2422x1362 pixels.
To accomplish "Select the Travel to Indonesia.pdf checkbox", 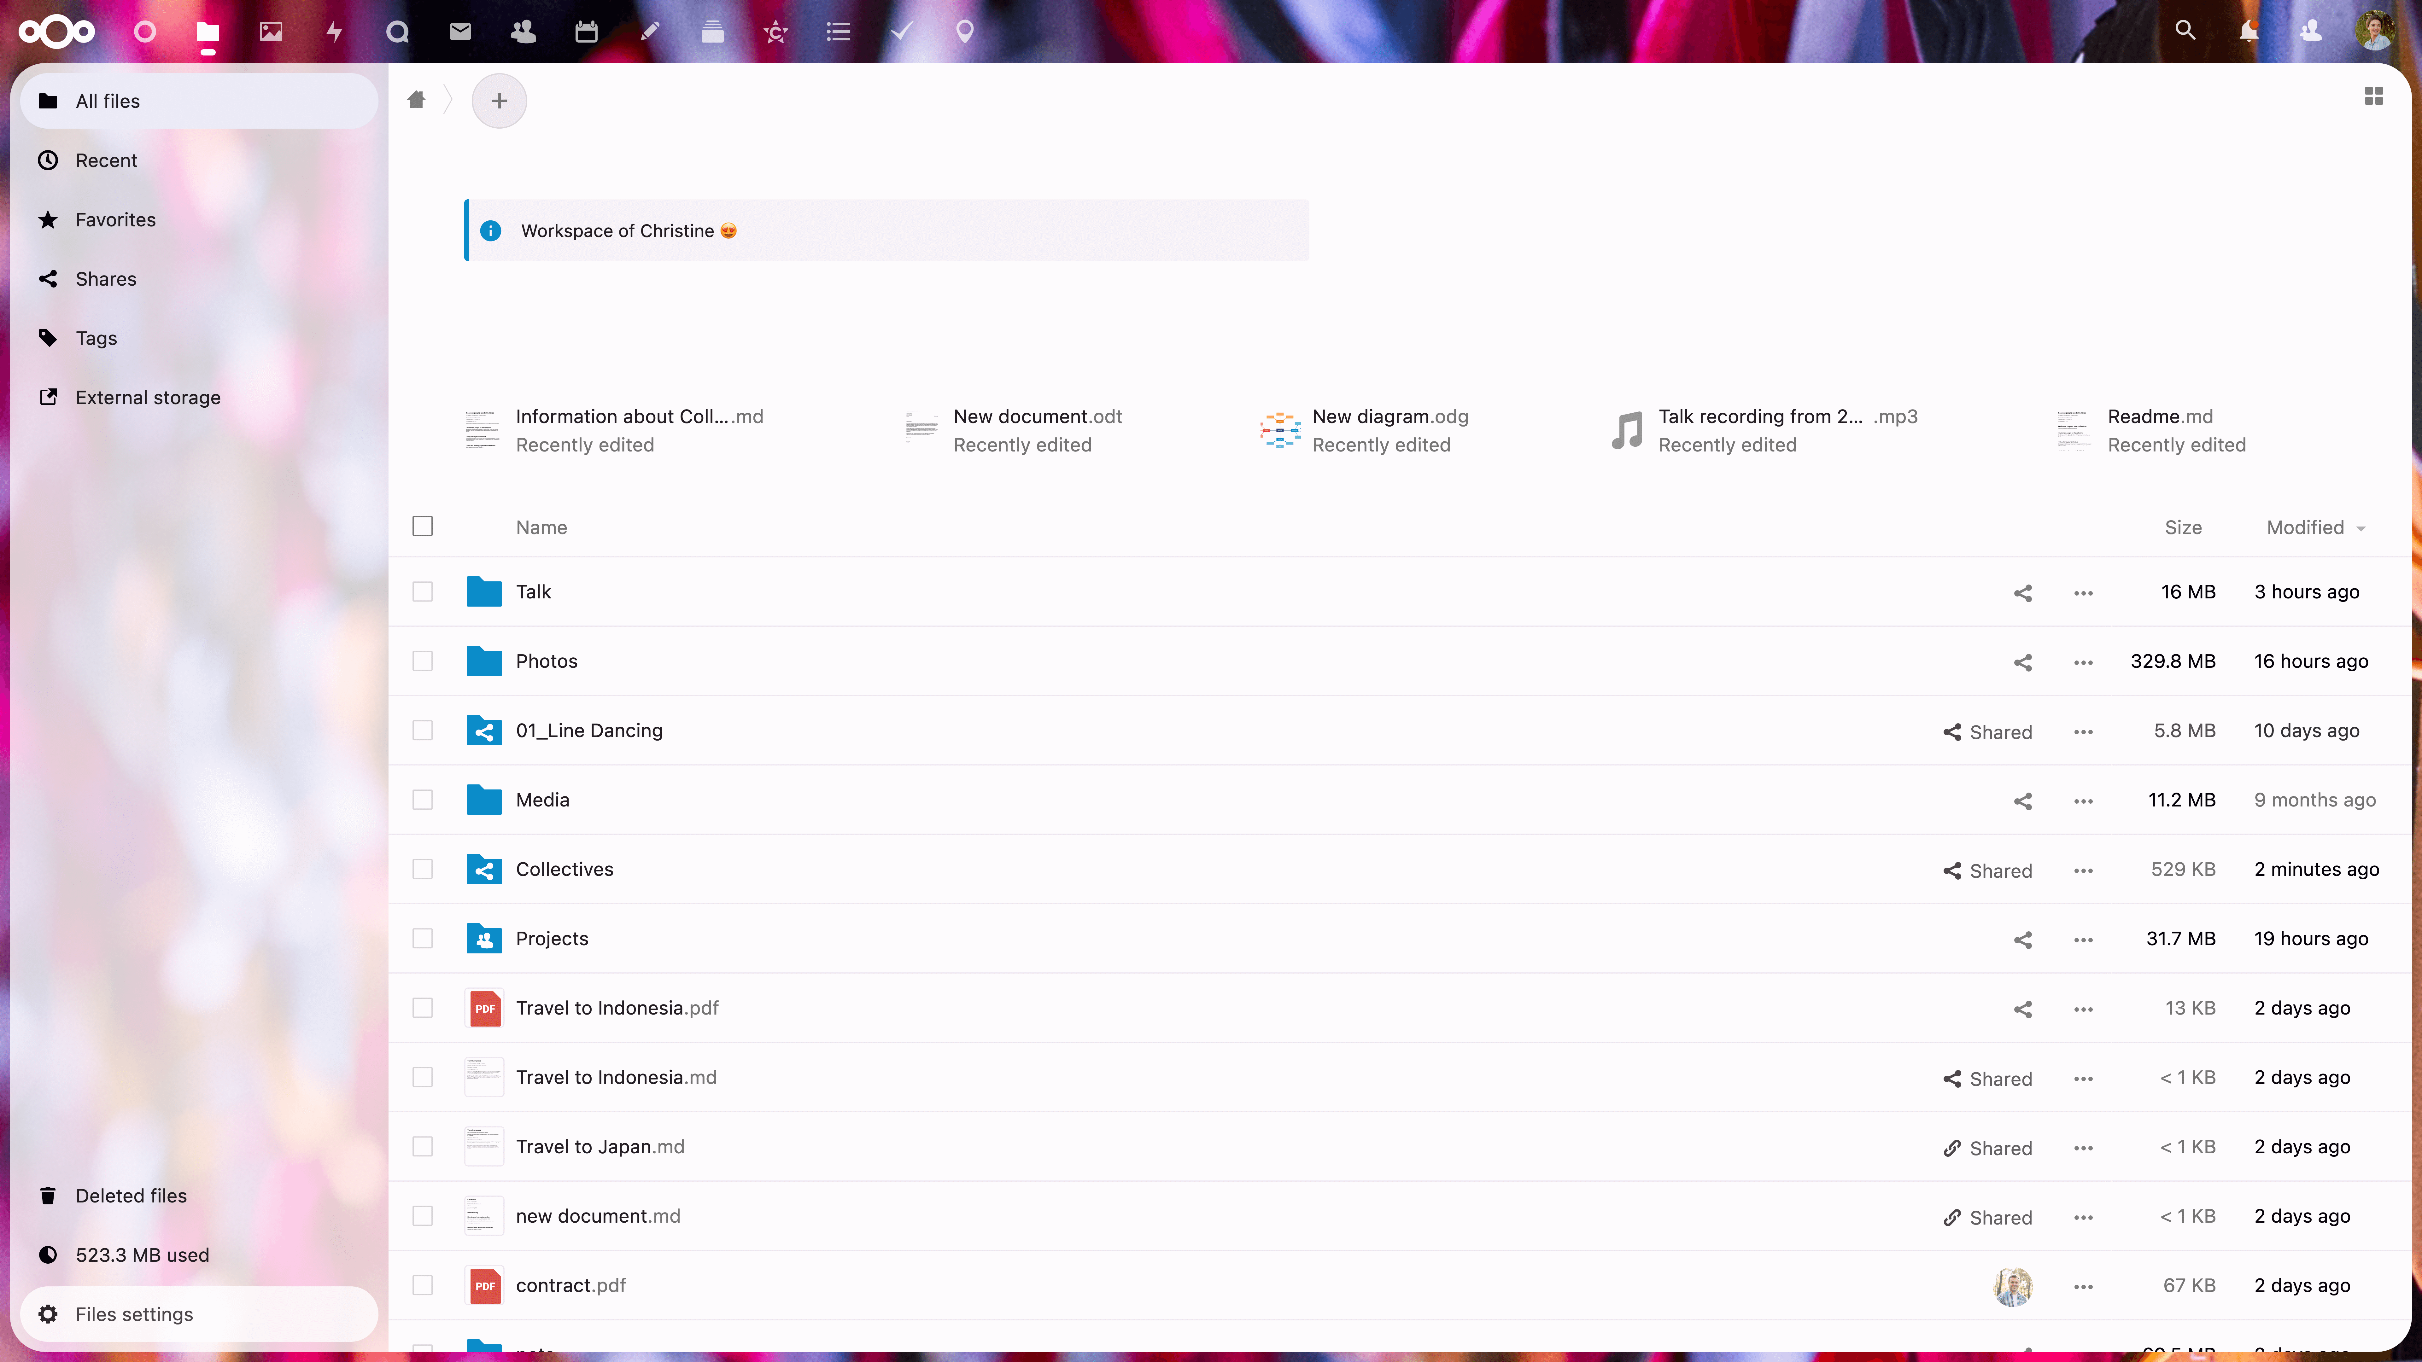I will [x=422, y=1008].
